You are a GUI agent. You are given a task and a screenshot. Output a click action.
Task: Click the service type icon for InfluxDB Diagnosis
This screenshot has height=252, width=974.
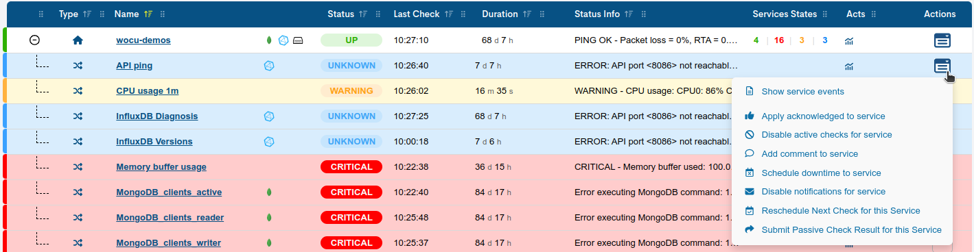click(78, 116)
